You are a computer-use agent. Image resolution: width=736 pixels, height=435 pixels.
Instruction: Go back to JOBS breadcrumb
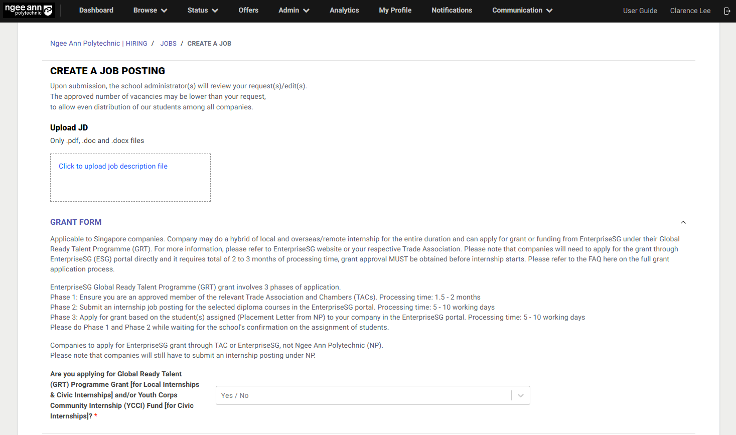pyautogui.click(x=168, y=44)
